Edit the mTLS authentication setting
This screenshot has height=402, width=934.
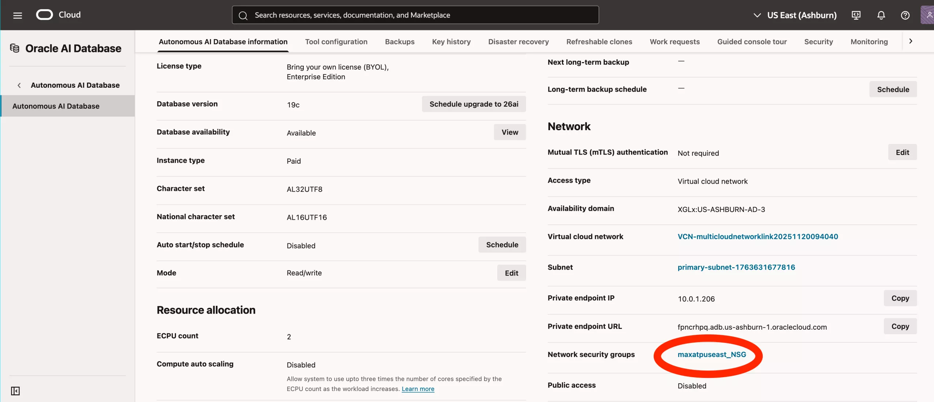click(x=902, y=152)
